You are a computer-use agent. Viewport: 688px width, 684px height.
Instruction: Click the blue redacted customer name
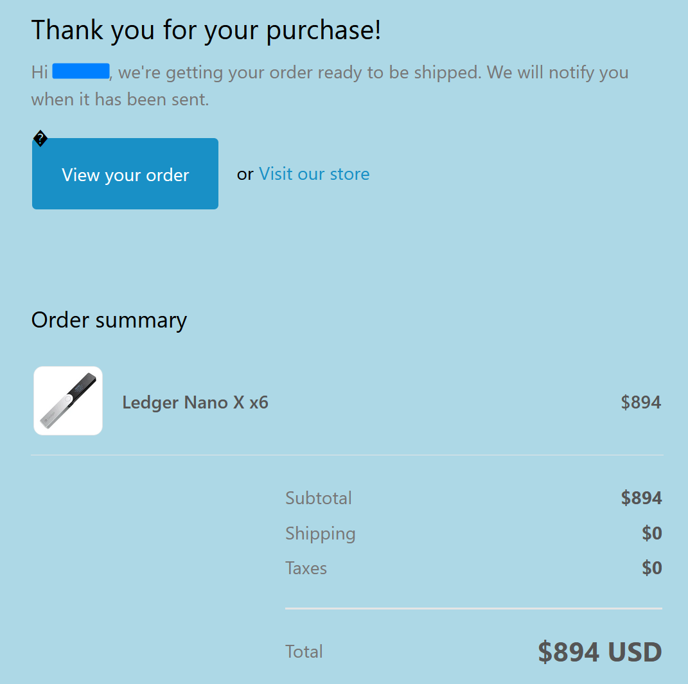tap(81, 72)
